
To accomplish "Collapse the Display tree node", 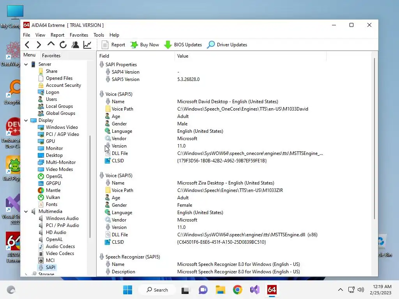I will pos(26,120).
